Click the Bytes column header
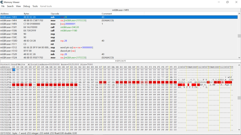 (37, 14)
